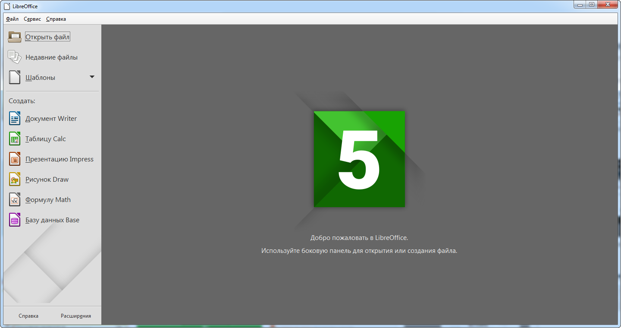Screen dimensions: 621x328
Task: Click the Справка button at sidebar bottom
Action: pyautogui.click(x=28, y=316)
